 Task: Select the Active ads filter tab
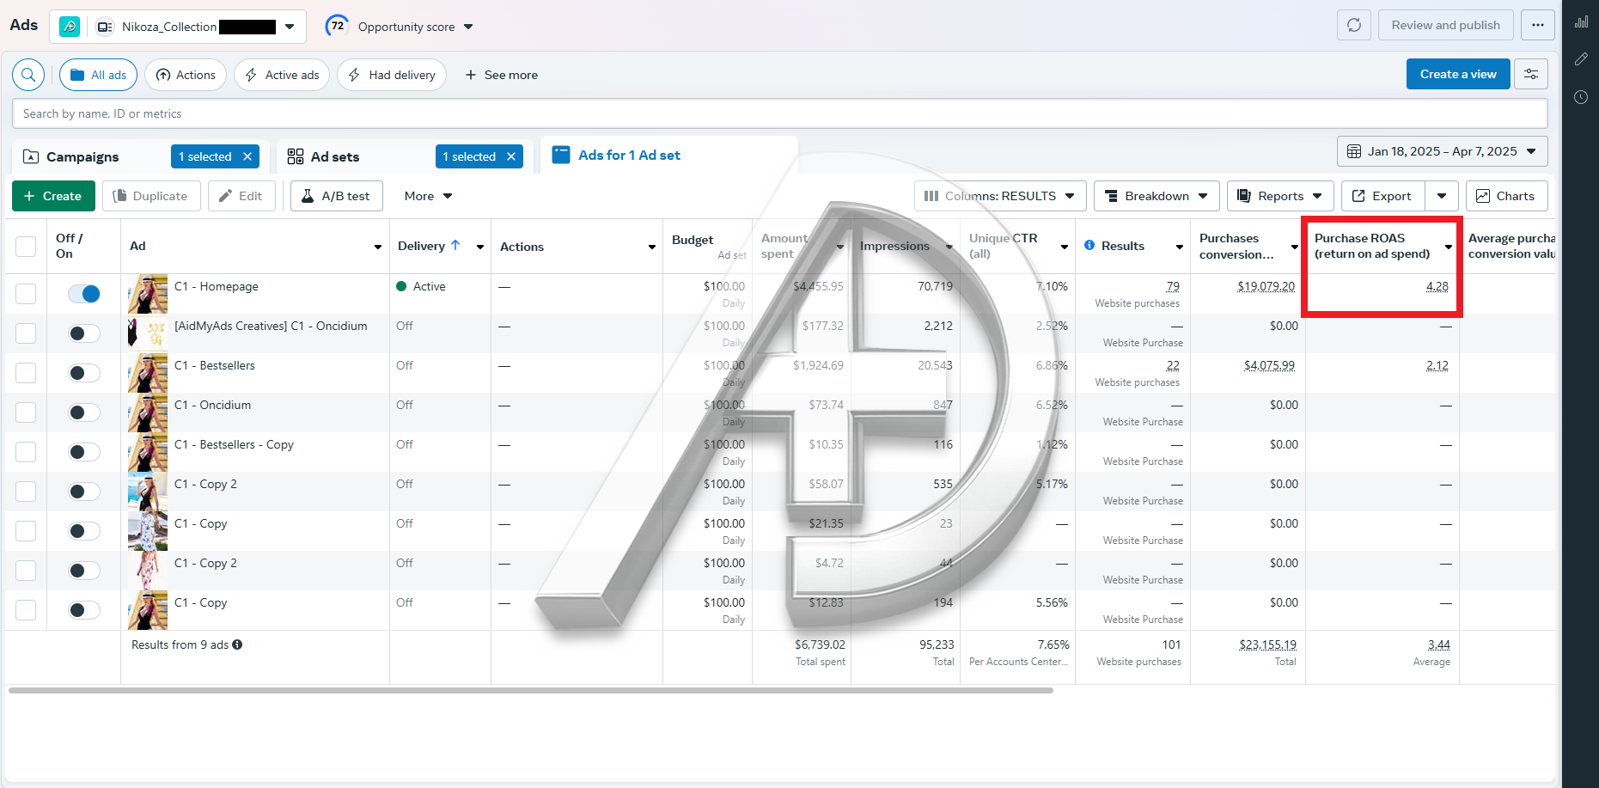pos(283,75)
